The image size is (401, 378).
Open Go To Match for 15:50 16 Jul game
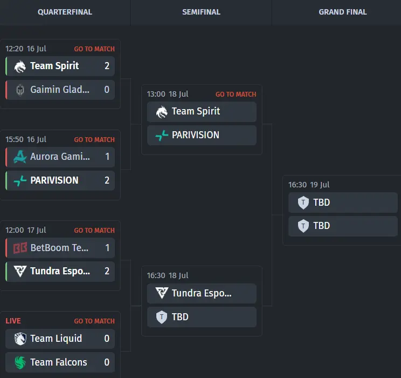94,140
